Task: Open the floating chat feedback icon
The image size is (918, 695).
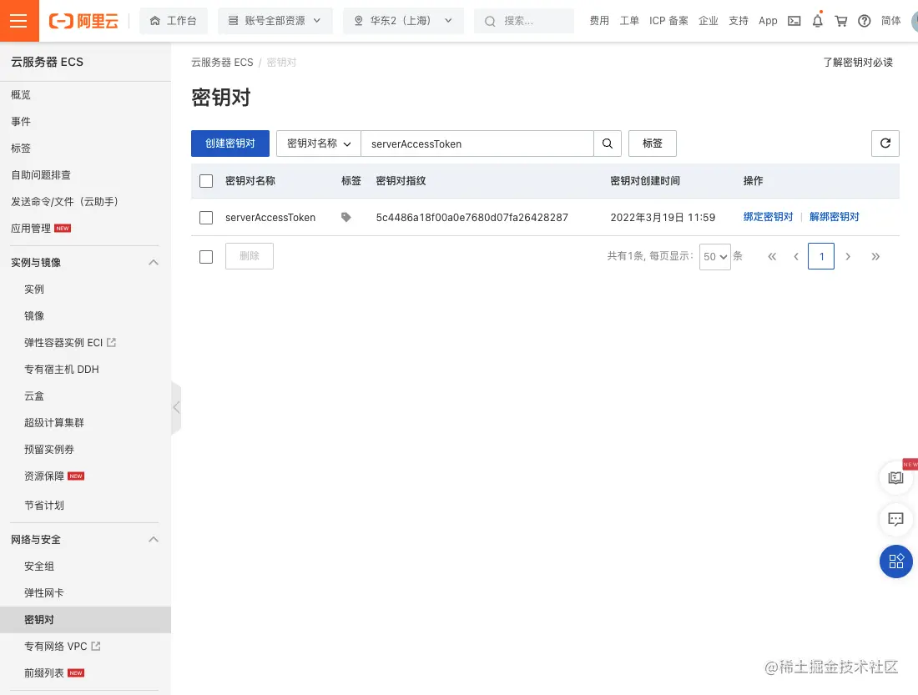Action: click(x=895, y=519)
